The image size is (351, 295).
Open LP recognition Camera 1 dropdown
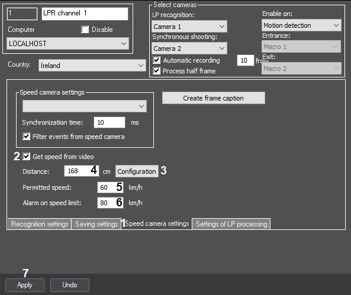[189, 27]
